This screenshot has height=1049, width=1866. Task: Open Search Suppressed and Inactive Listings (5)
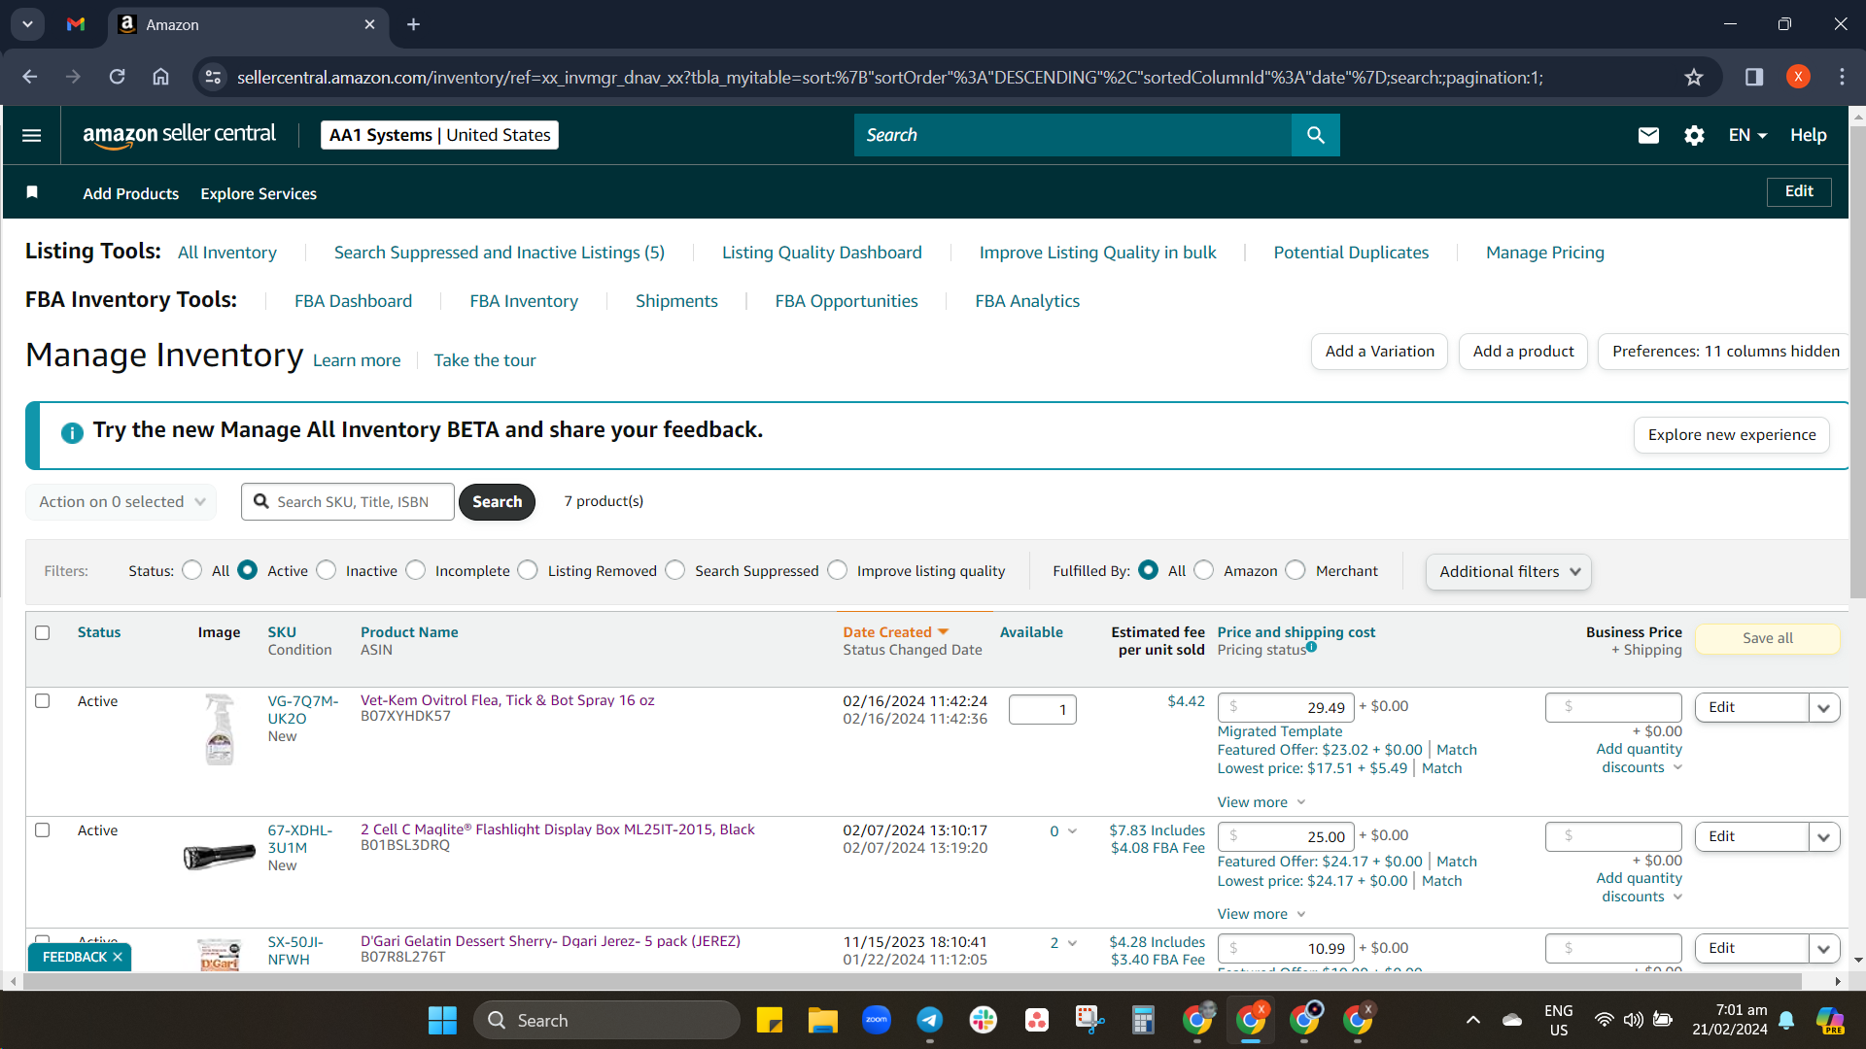click(500, 253)
